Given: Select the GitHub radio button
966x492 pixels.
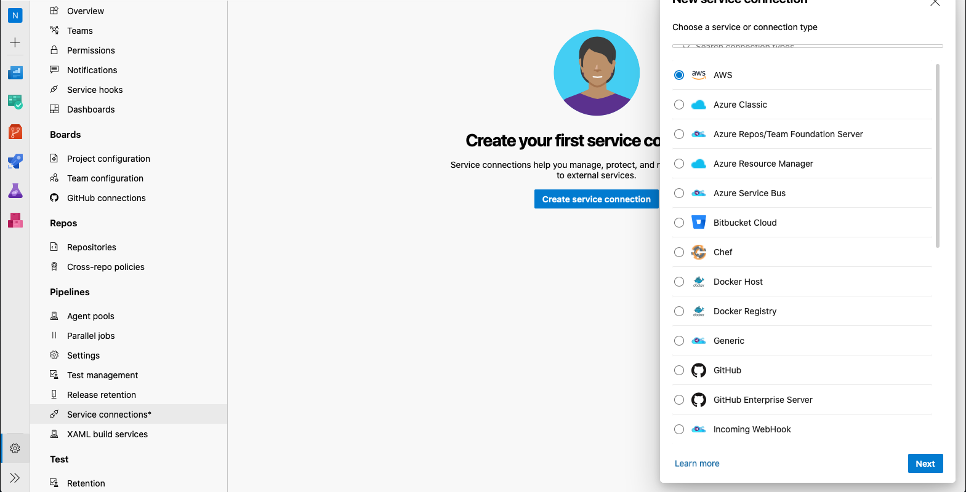Looking at the screenshot, I should point(679,370).
